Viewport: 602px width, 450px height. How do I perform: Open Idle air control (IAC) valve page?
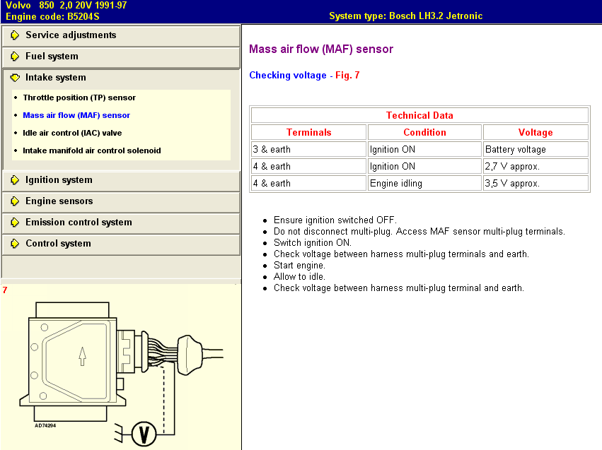click(72, 133)
